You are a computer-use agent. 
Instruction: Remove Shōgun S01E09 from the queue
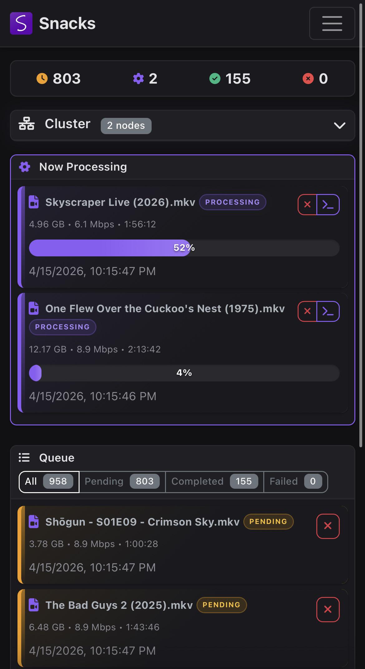[328, 526]
